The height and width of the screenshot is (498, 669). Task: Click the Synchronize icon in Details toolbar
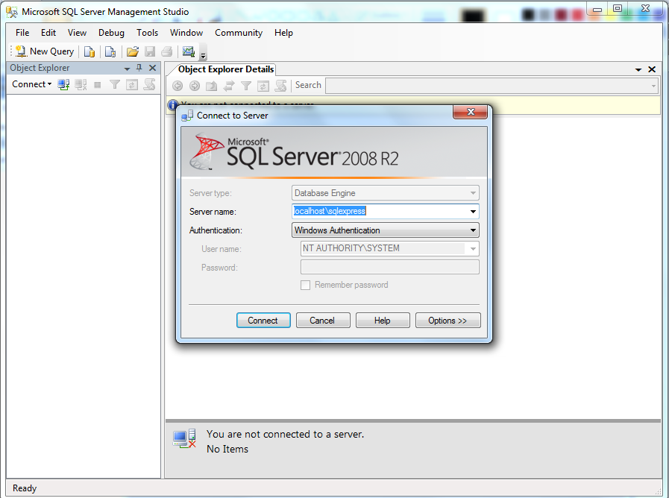(x=229, y=86)
